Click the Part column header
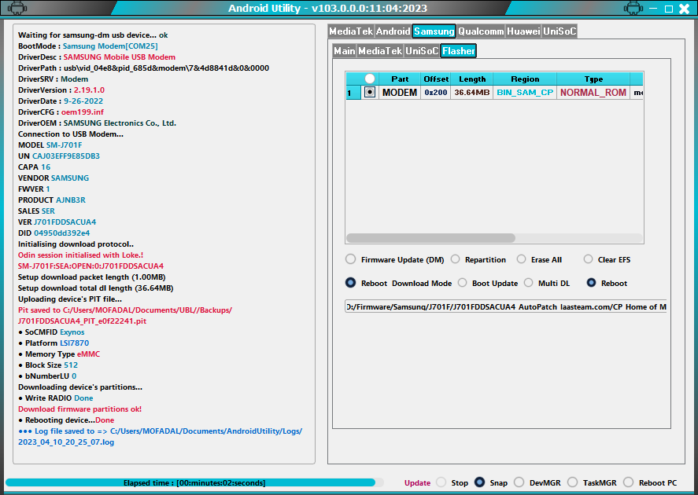This screenshot has height=495, width=698. (400, 79)
